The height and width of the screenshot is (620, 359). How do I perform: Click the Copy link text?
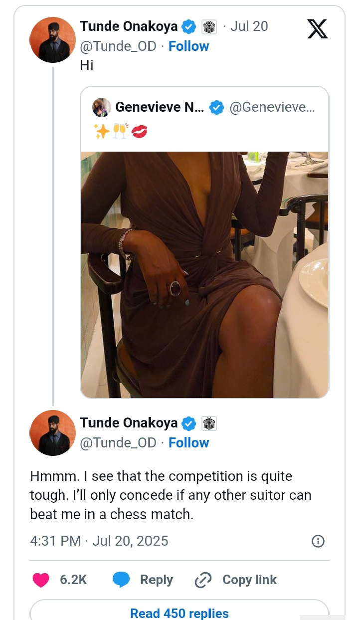pyautogui.click(x=249, y=580)
